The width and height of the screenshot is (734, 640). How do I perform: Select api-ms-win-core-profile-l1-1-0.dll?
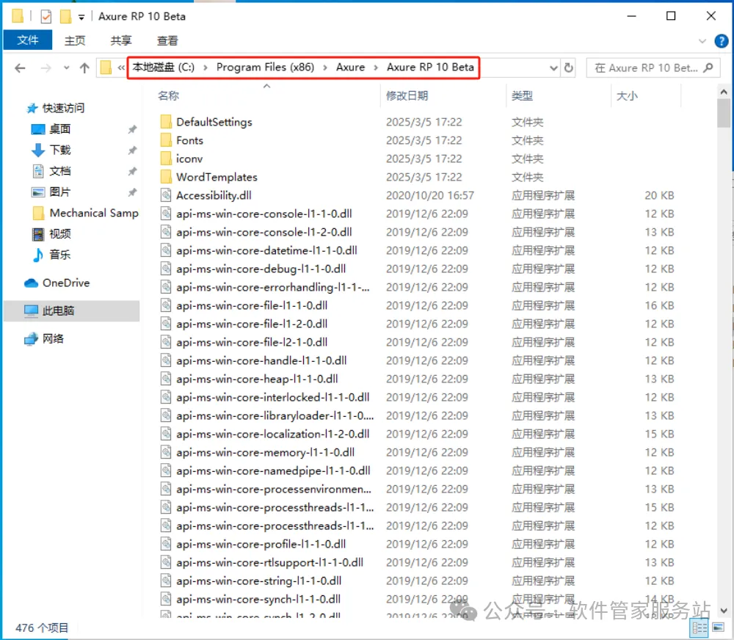pyautogui.click(x=261, y=544)
